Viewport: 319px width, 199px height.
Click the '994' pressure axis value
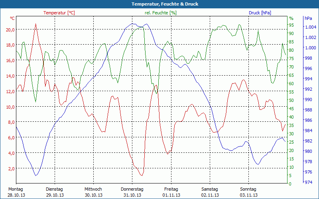(x=308, y=79)
